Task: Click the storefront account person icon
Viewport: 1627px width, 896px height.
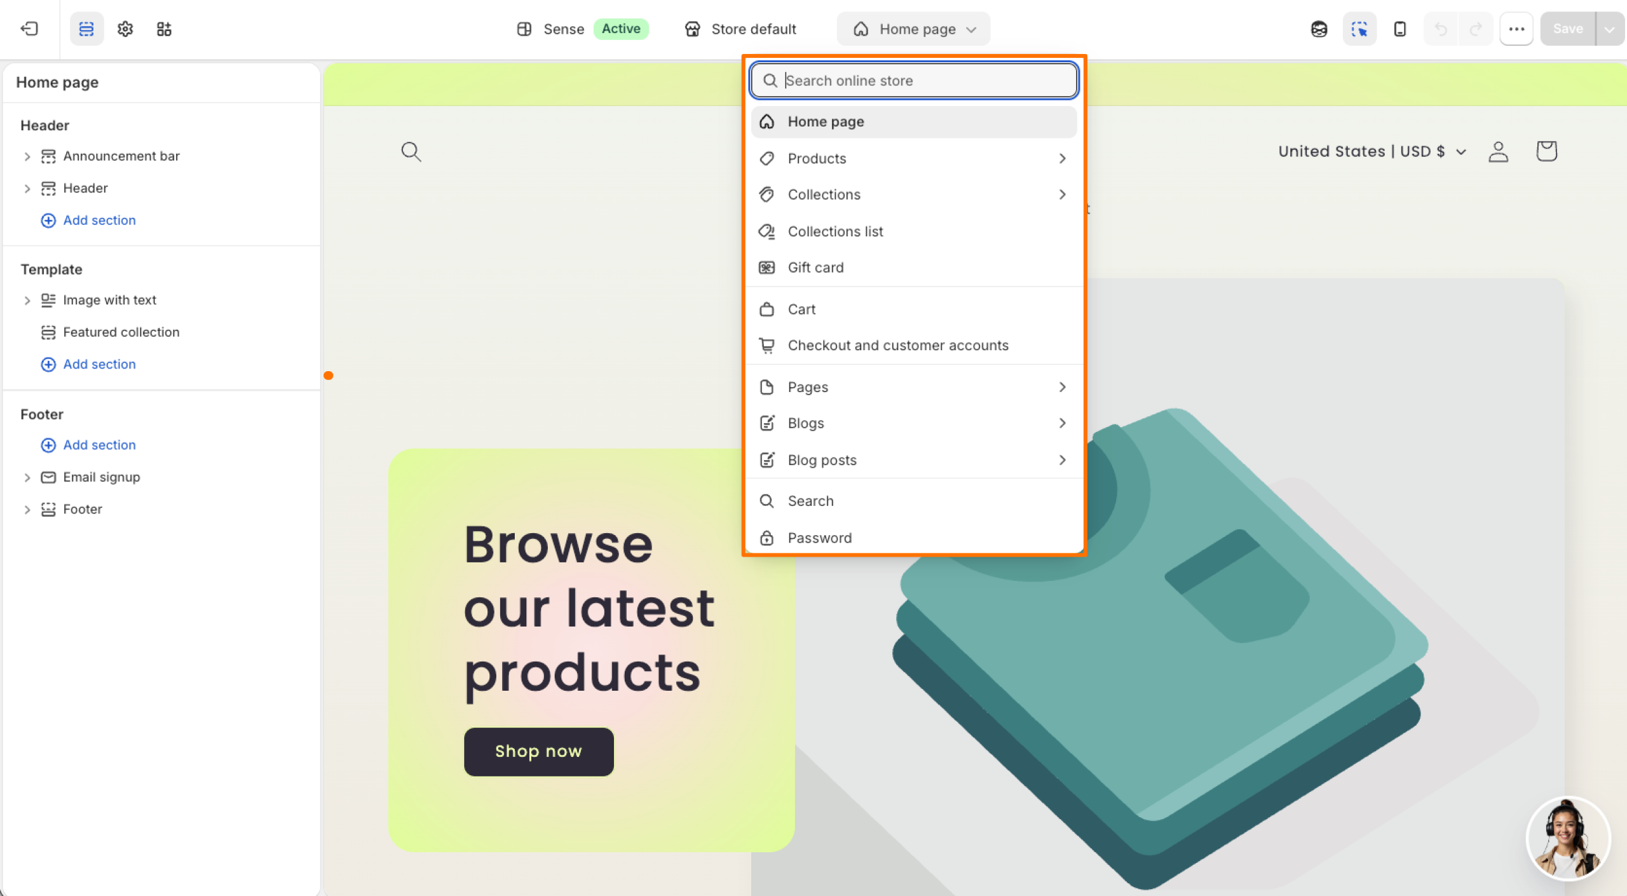Action: coord(1498,151)
